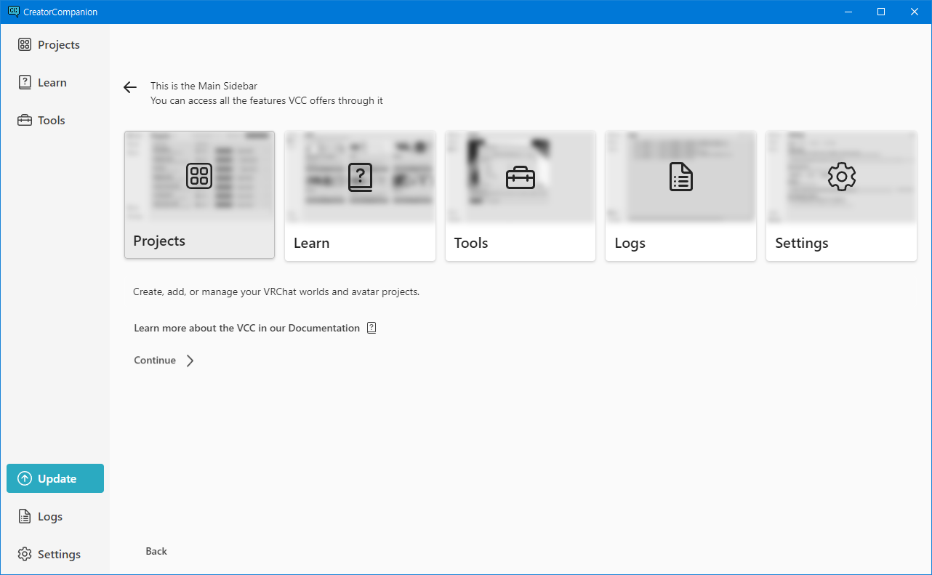Image resolution: width=932 pixels, height=575 pixels.
Task: Click the back arrow beside Main Sidebar text
Action: click(130, 87)
